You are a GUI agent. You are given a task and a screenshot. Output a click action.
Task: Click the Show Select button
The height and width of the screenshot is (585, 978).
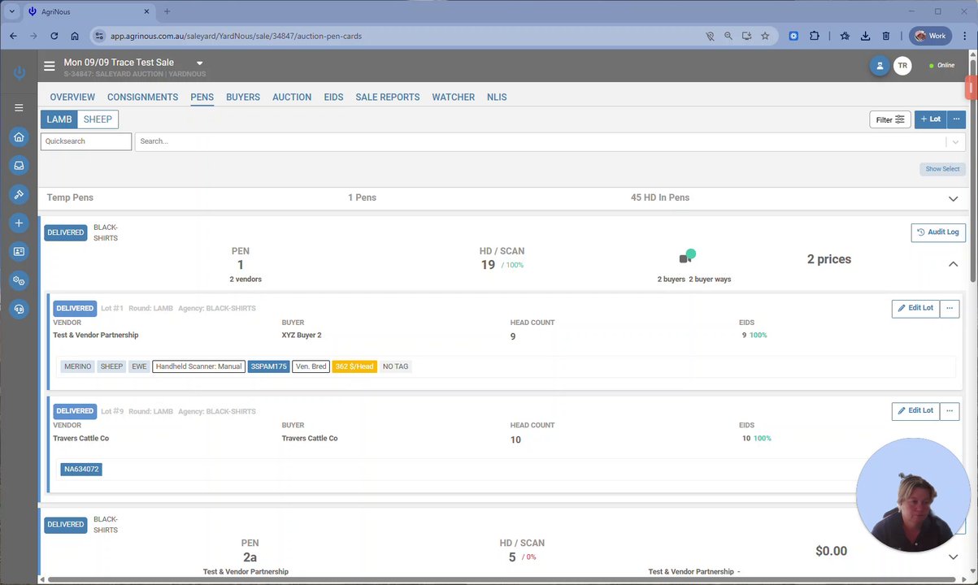coord(942,169)
